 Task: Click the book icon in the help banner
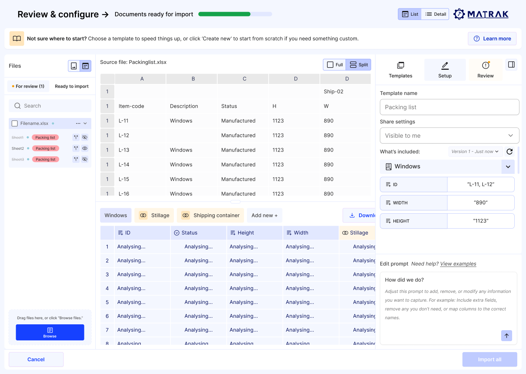[x=17, y=39]
